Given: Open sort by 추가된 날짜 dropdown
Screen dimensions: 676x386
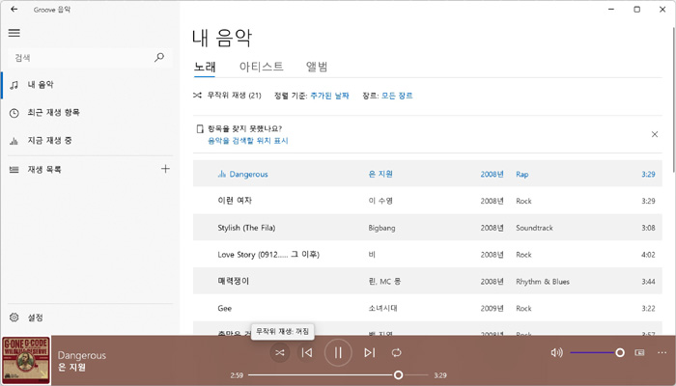Looking at the screenshot, I should coord(330,96).
